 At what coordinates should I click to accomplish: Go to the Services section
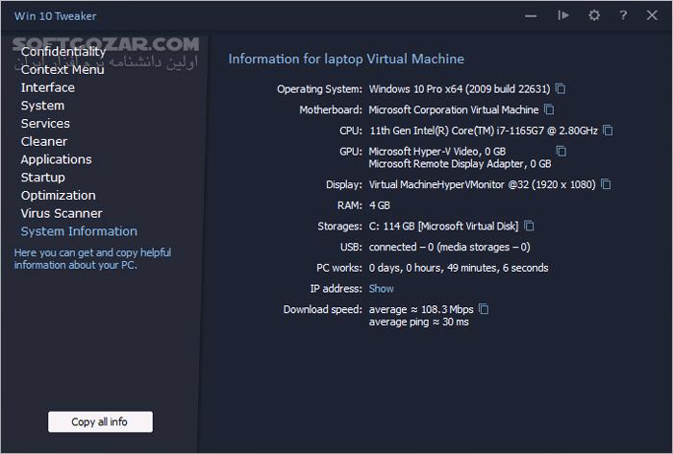coord(45,124)
